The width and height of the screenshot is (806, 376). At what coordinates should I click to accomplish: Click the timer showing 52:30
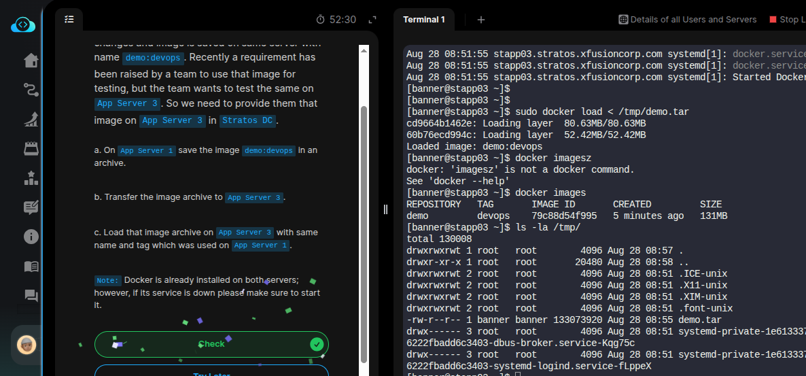[x=336, y=20]
